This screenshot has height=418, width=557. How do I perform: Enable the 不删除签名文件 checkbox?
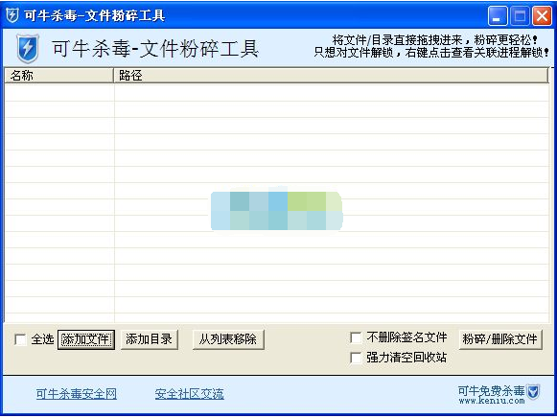pyautogui.click(x=356, y=337)
